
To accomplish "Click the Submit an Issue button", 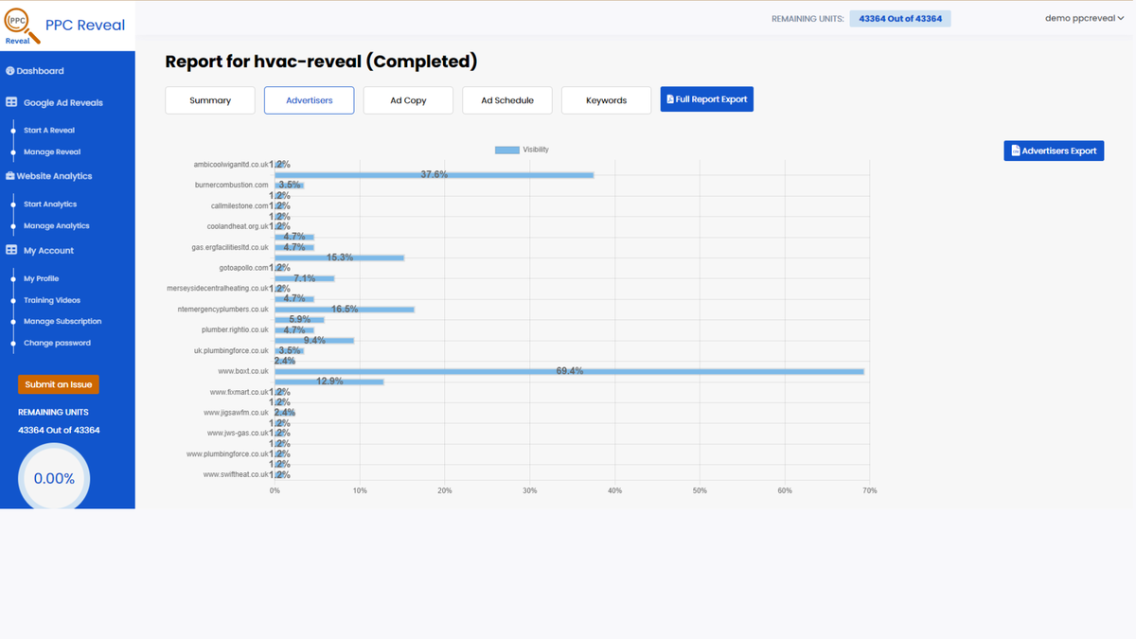I will click(x=58, y=384).
